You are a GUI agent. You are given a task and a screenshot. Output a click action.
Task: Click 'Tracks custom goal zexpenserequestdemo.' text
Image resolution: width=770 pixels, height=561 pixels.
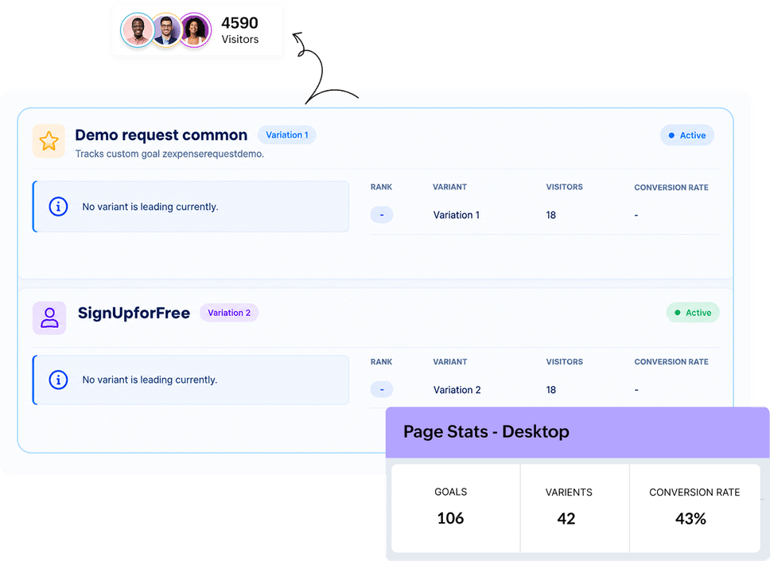(x=169, y=154)
